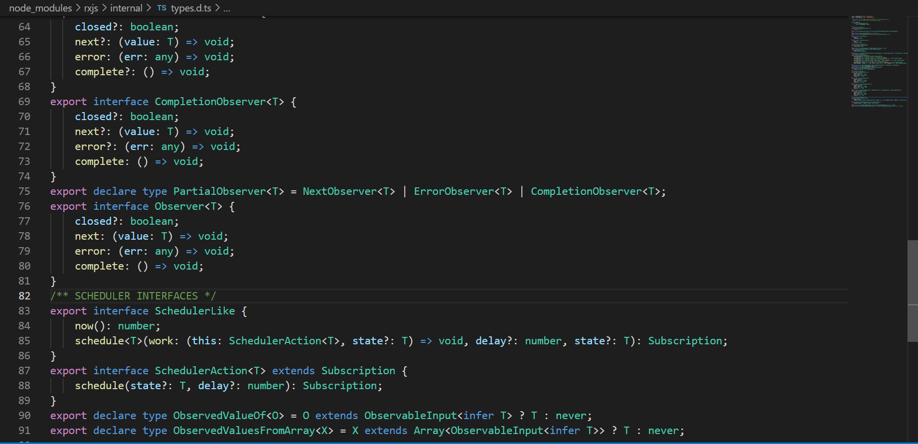Click NextObserver<T> on line 75
This screenshot has height=444, width=918.
pos(349,191)
